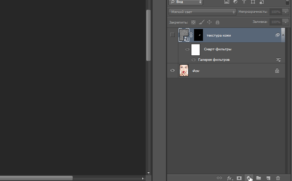Create a new layer
Screen dimensions: 292x181
[268, 178]
